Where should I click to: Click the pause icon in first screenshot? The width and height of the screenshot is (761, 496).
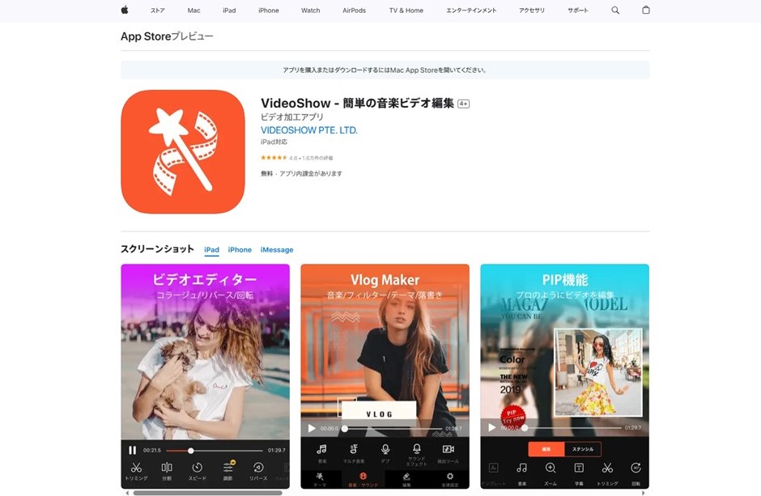[132, 450]
